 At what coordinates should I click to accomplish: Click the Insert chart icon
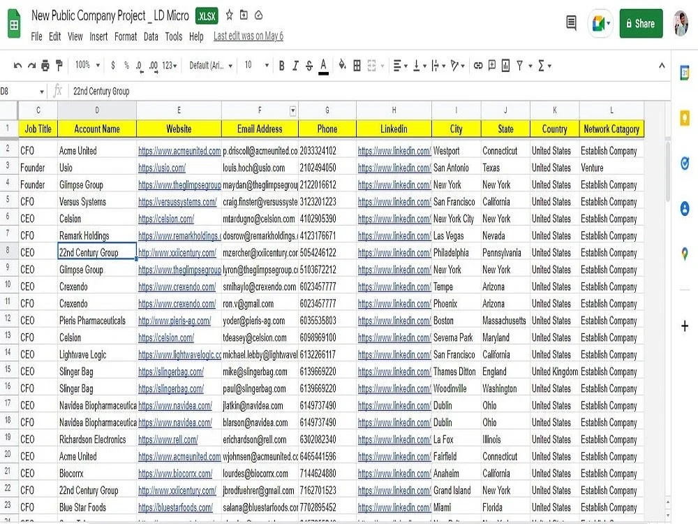click(505, 66)
